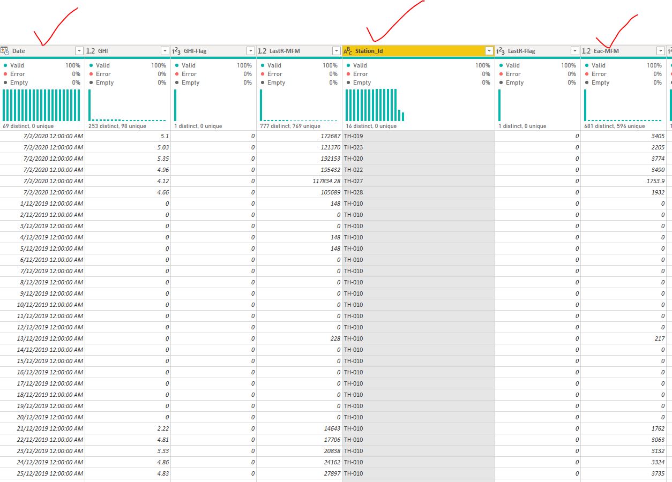Select the Eac-MFM column header
The image size is (672, 482).
coord(624,51)
